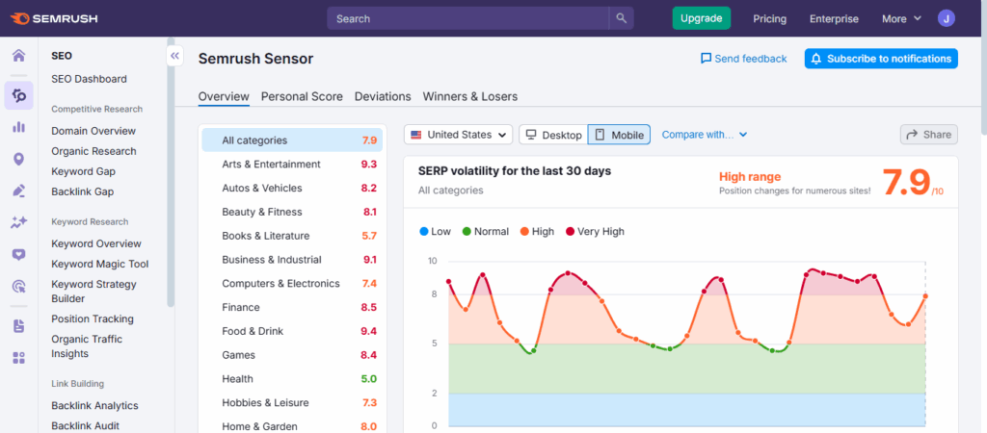
Task: Expand the Compare with dropdown
Action: point(705,135)
